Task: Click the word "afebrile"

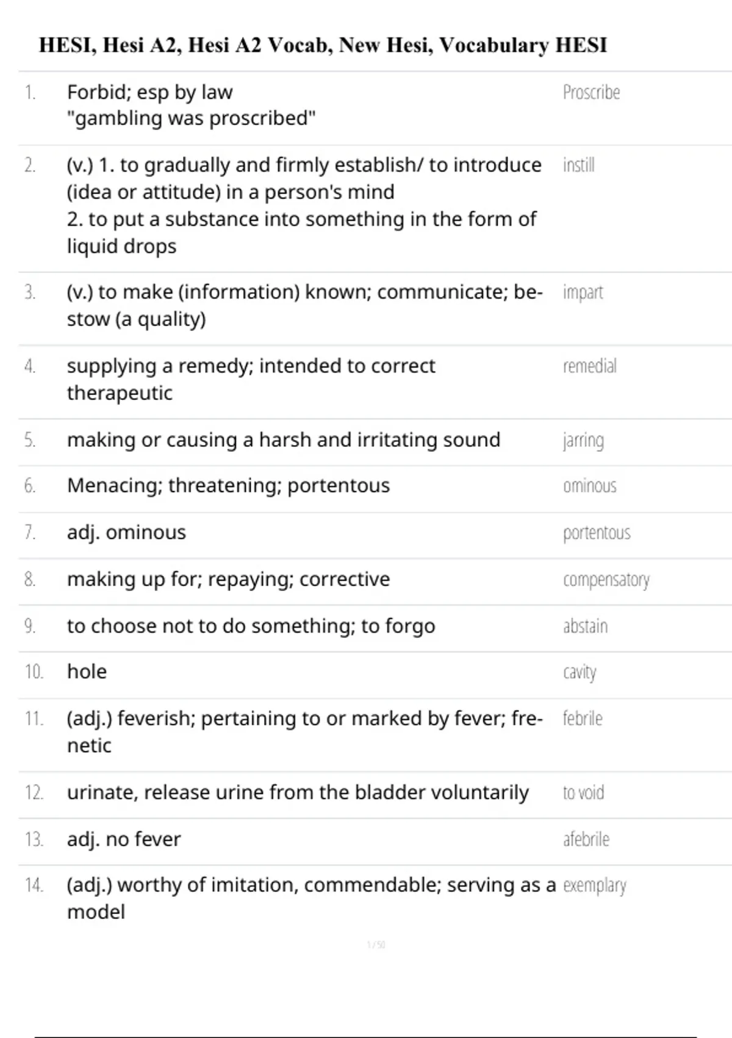Action: point(586,840)
